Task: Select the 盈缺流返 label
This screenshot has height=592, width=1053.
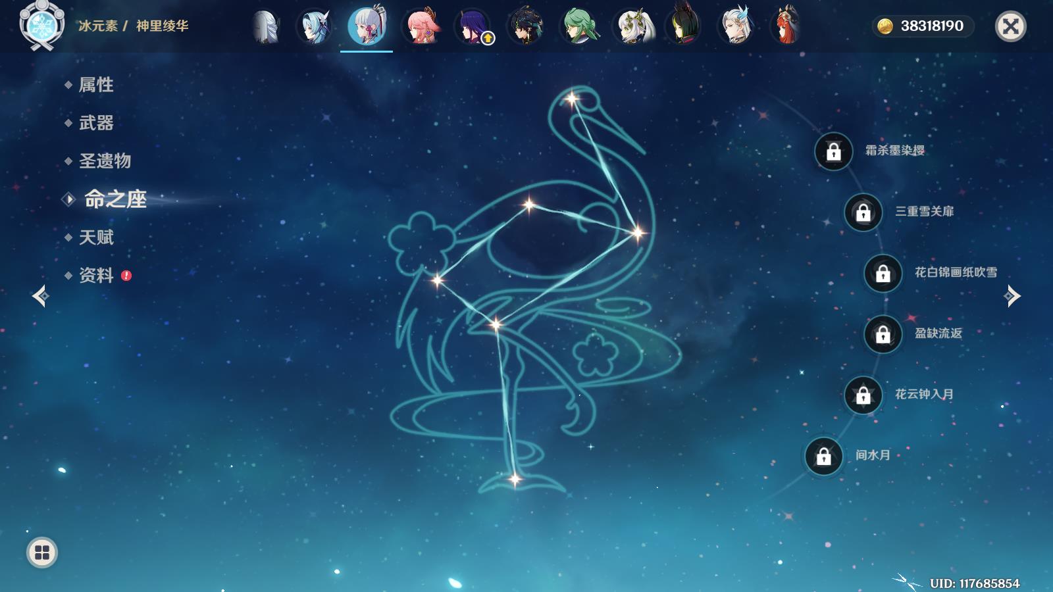Action: click(938, 333)
